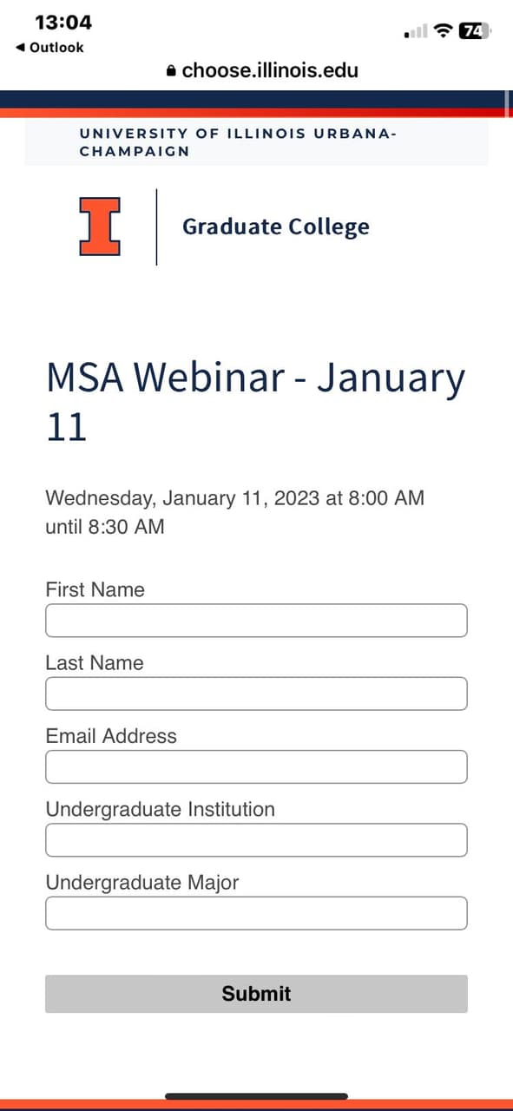Open the choose.illinois.edu address bar

pyautogui.click(x=269, y=69)
